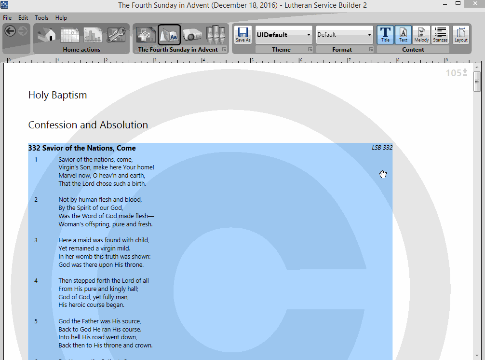The height and width of the screenshot is (360, 485).
Task: Click the line 'God of God, yet fully man,'
Action: (x=94, y=297)
